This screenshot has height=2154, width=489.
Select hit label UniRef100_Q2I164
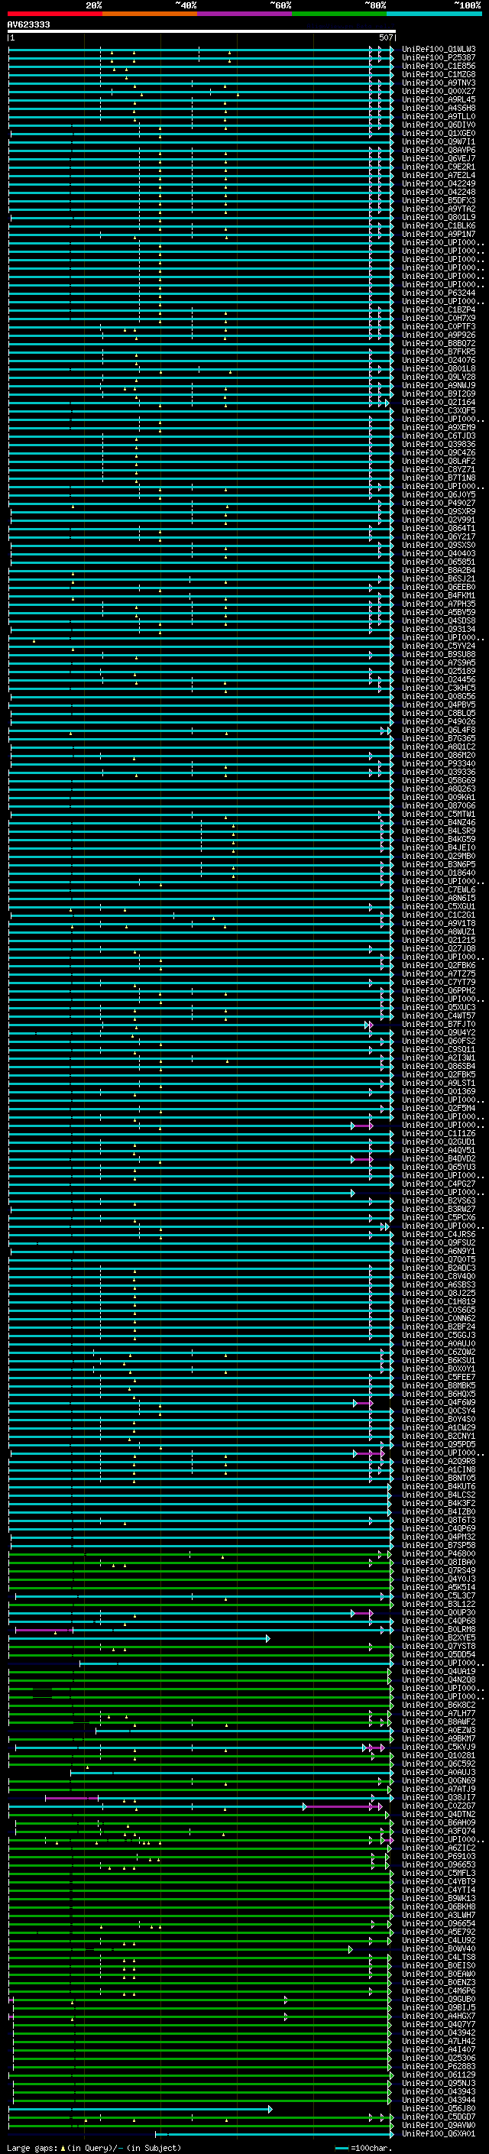coord(439,402)
